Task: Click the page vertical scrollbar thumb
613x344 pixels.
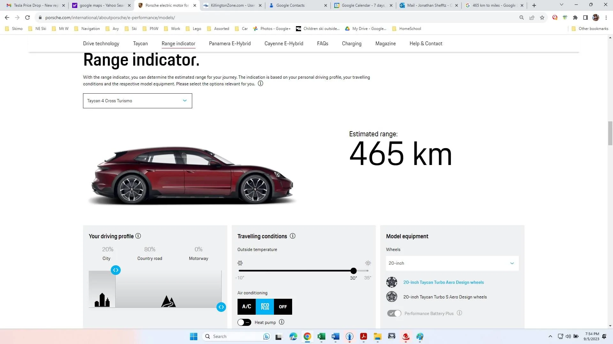Action: click(x=610, y=133)
